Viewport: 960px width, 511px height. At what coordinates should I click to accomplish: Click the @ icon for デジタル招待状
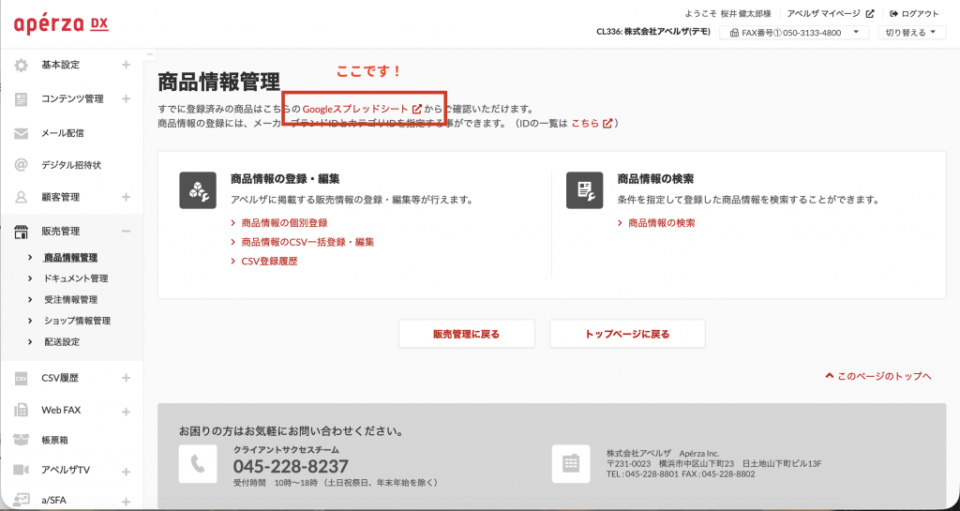pos(22,165)
